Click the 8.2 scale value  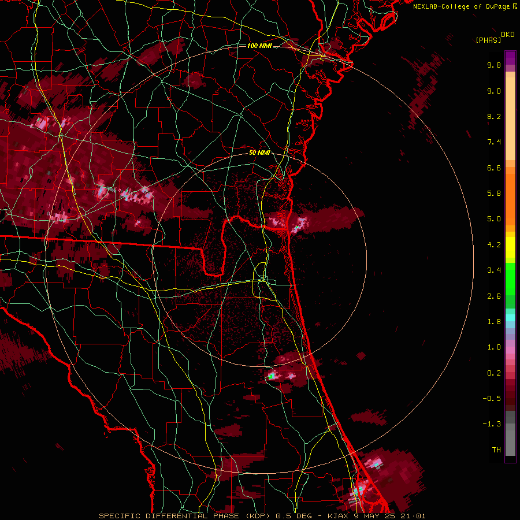494,116
